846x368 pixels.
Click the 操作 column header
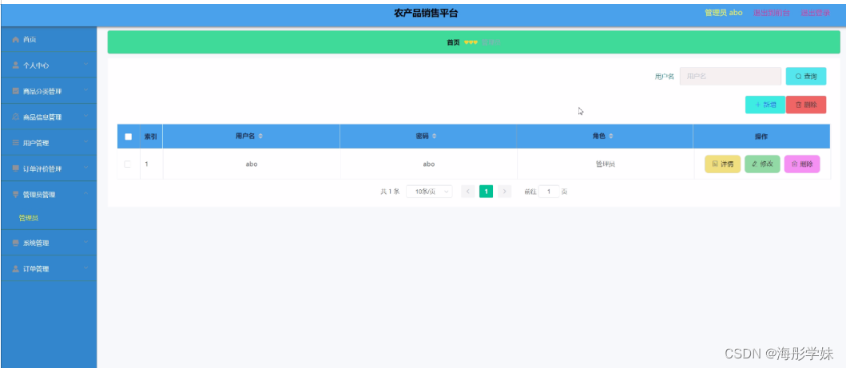click(761, 137)
